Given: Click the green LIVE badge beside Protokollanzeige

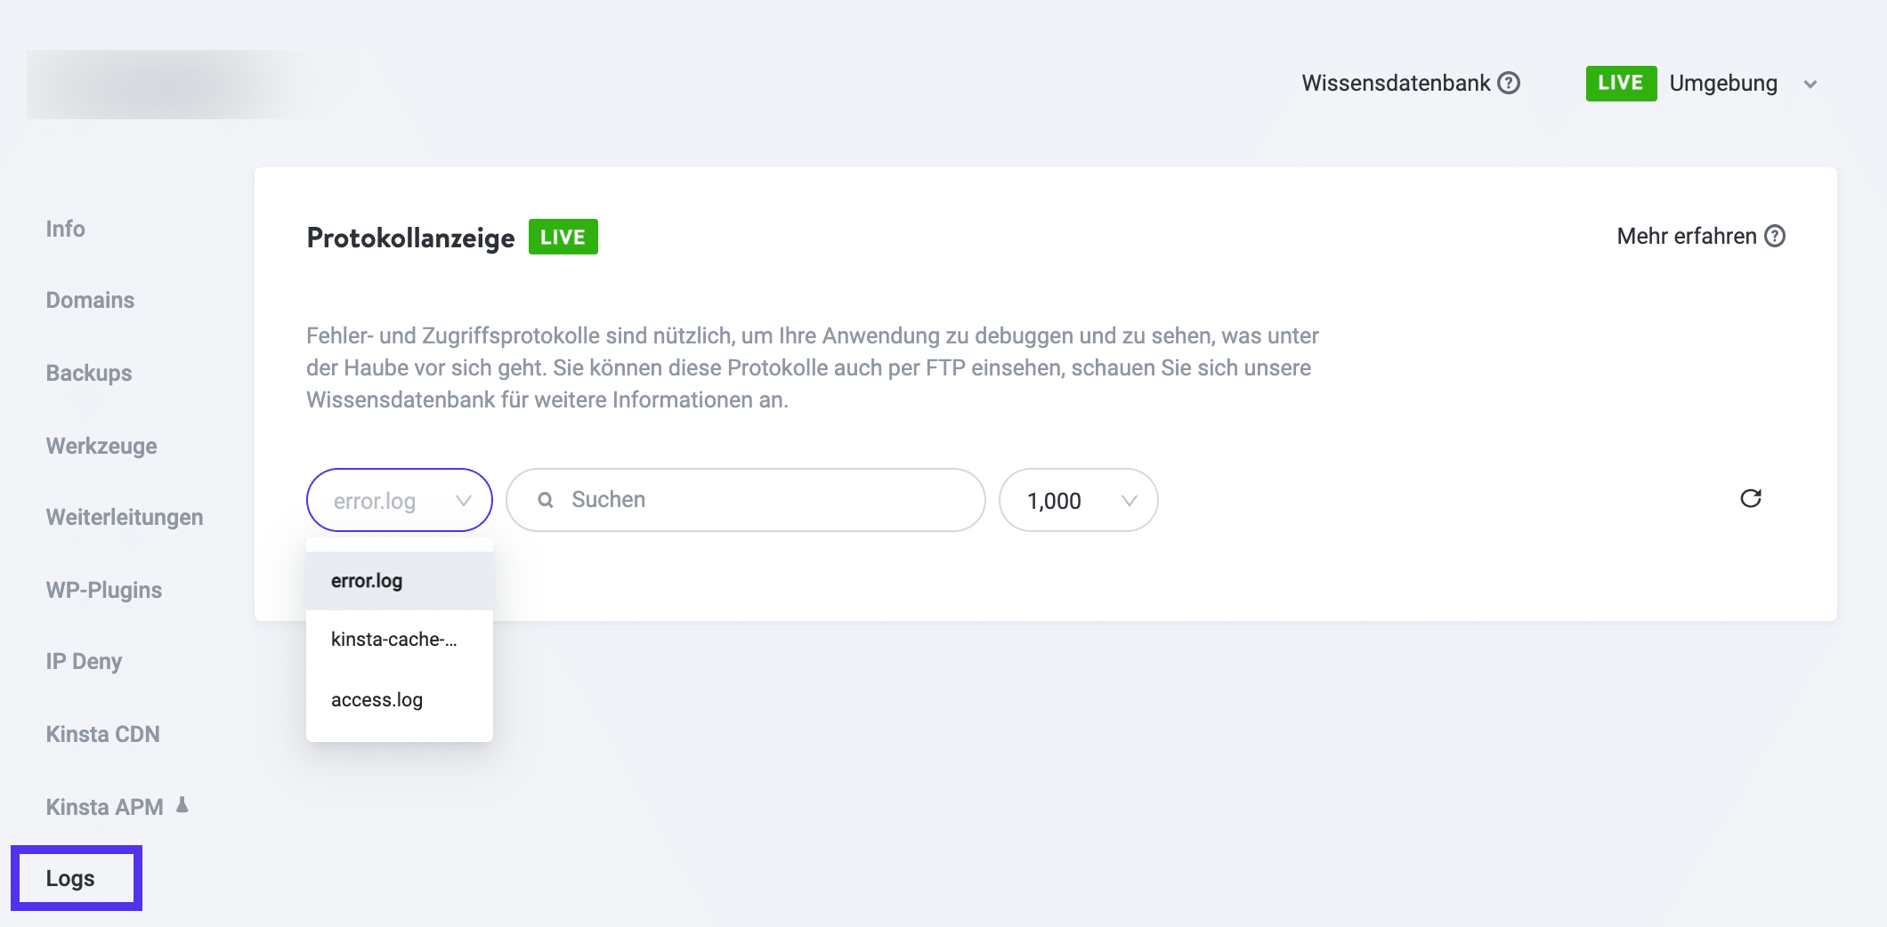Looking at the screenshot, I should point(562,237).
